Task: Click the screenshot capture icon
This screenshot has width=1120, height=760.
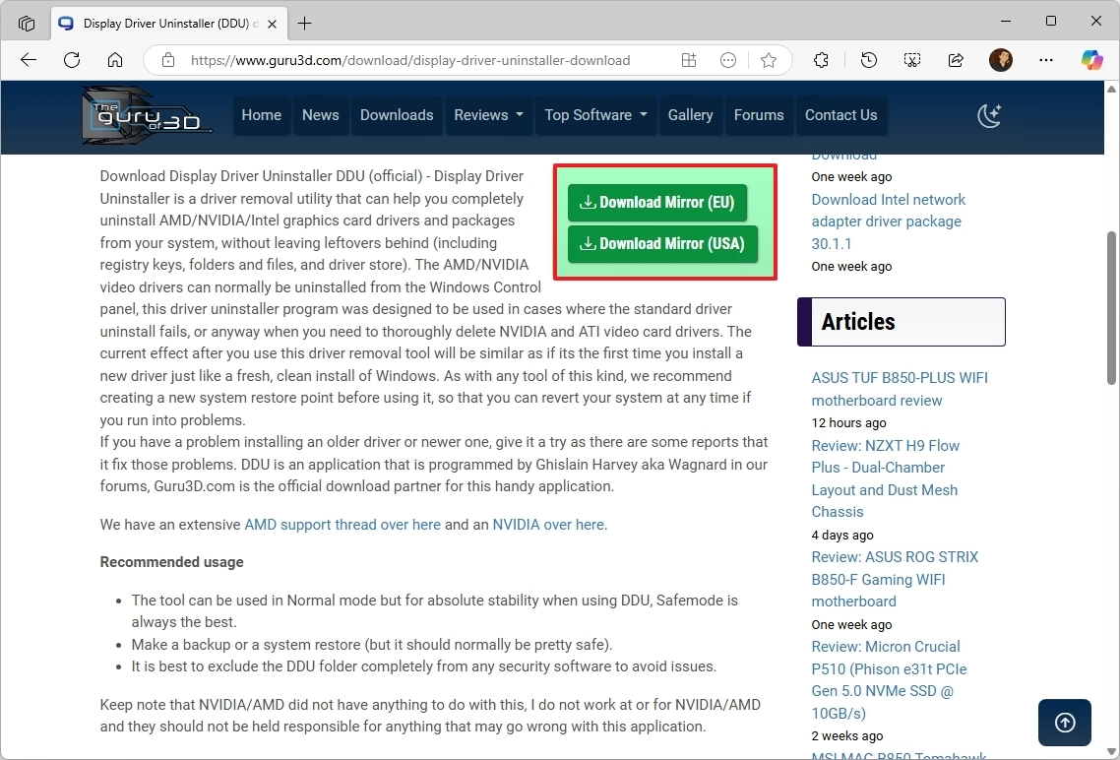Action: pyautogui.click(x=912, y=60)
